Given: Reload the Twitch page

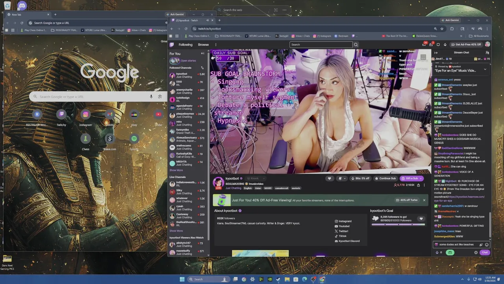Looking at the screenshot, I should [186, 29].
